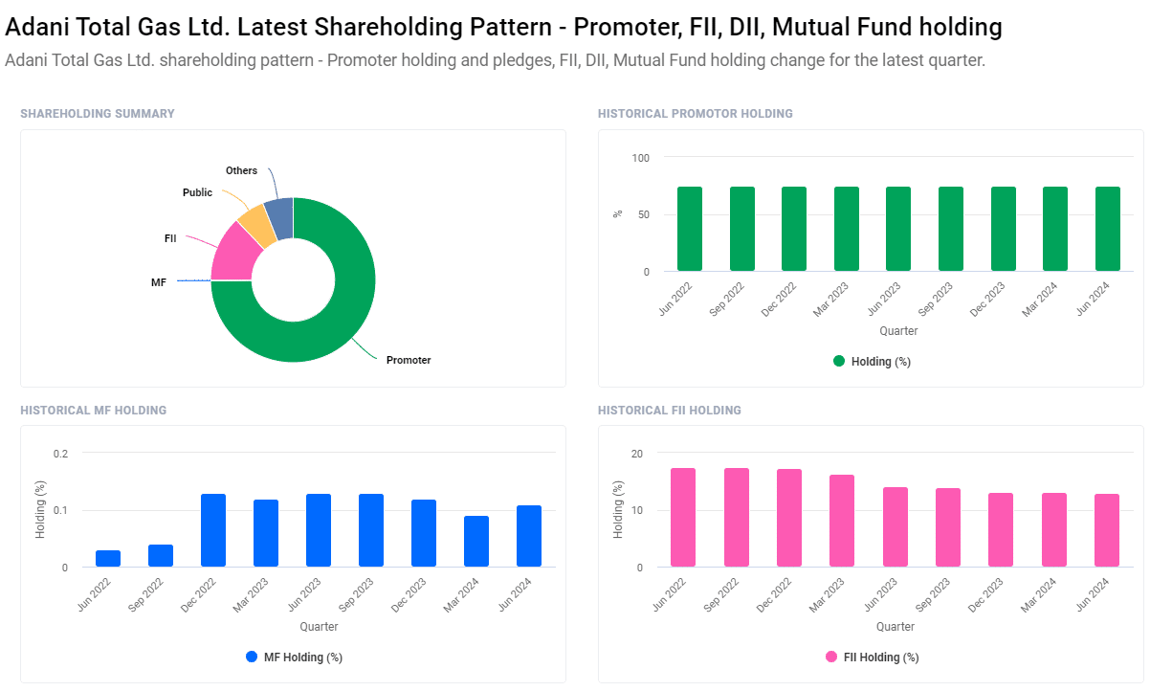Select the pink FII donut segment

233,253
